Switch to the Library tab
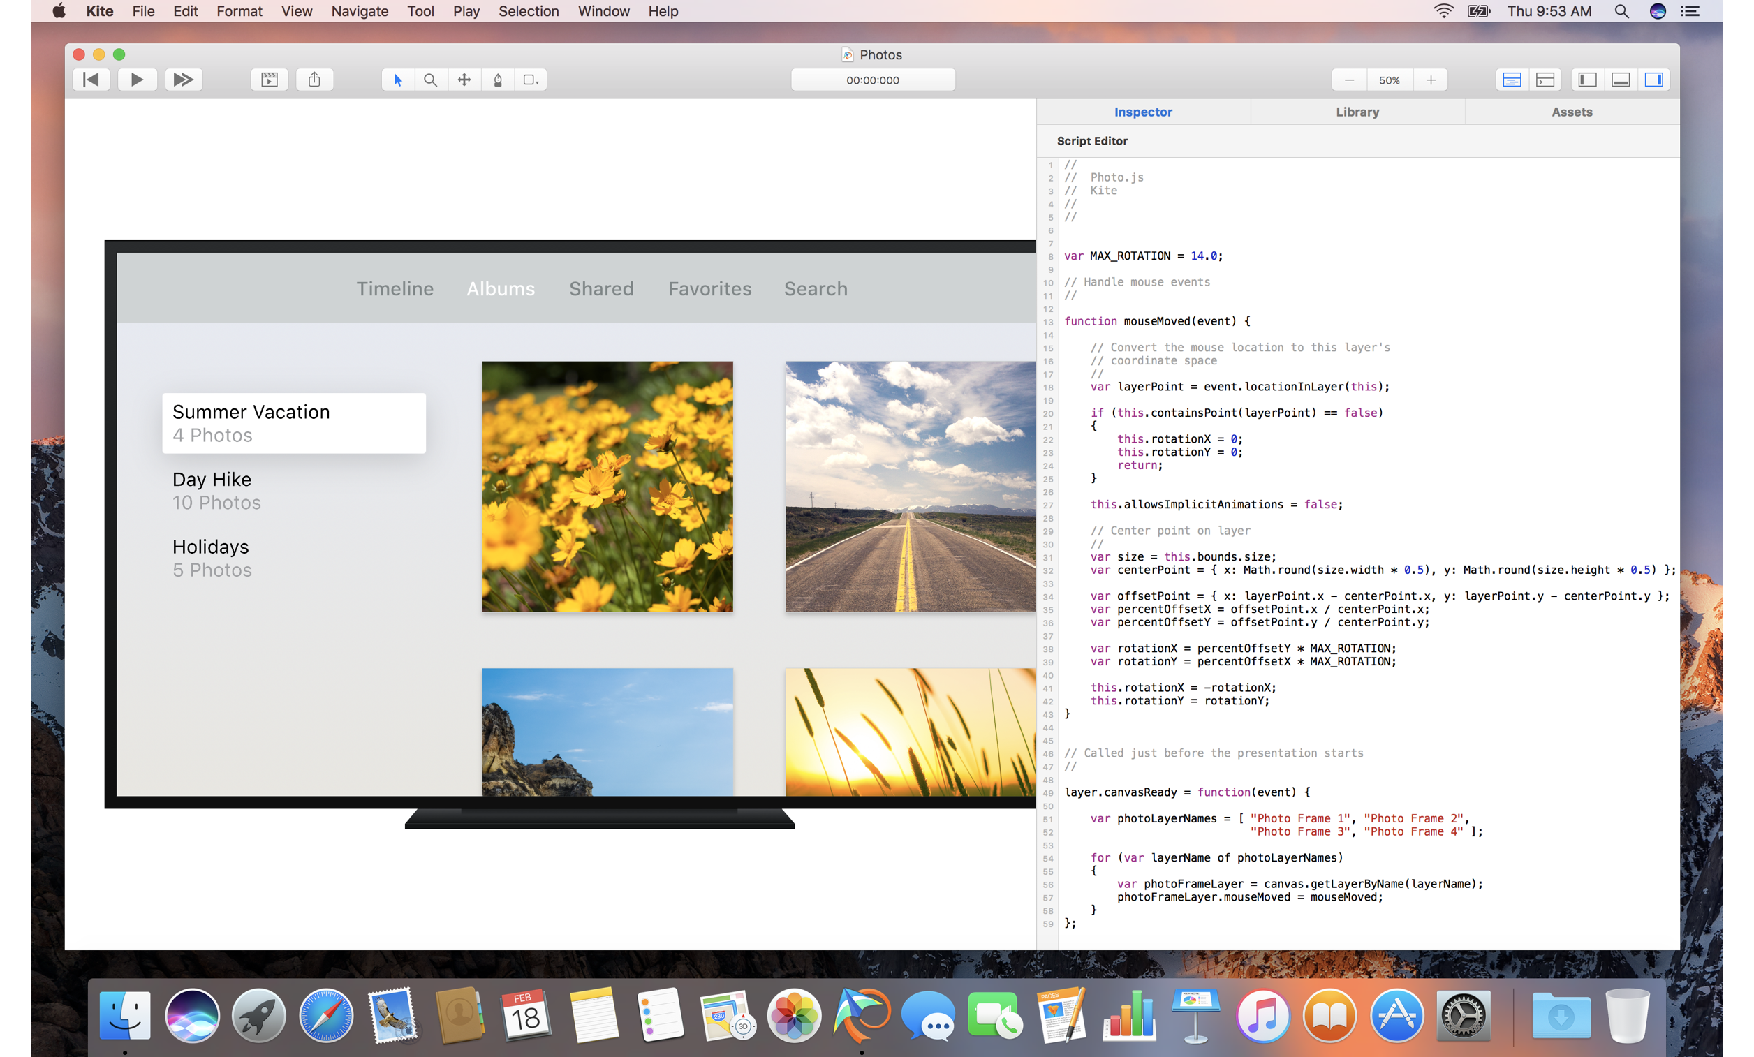Screen dimensions: 1754x1057 coord(1357,112)
